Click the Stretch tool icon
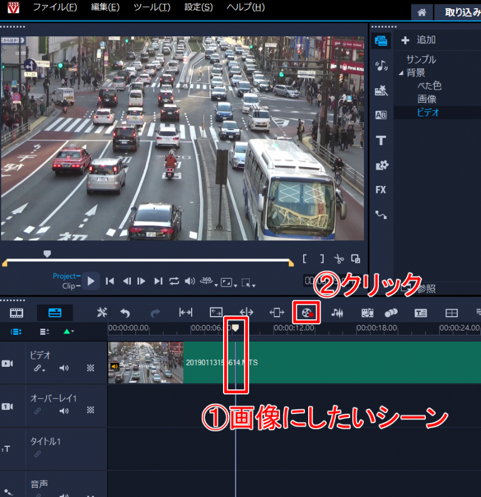Viewport: 481px width, 497px height. click(x=216, y=312)
